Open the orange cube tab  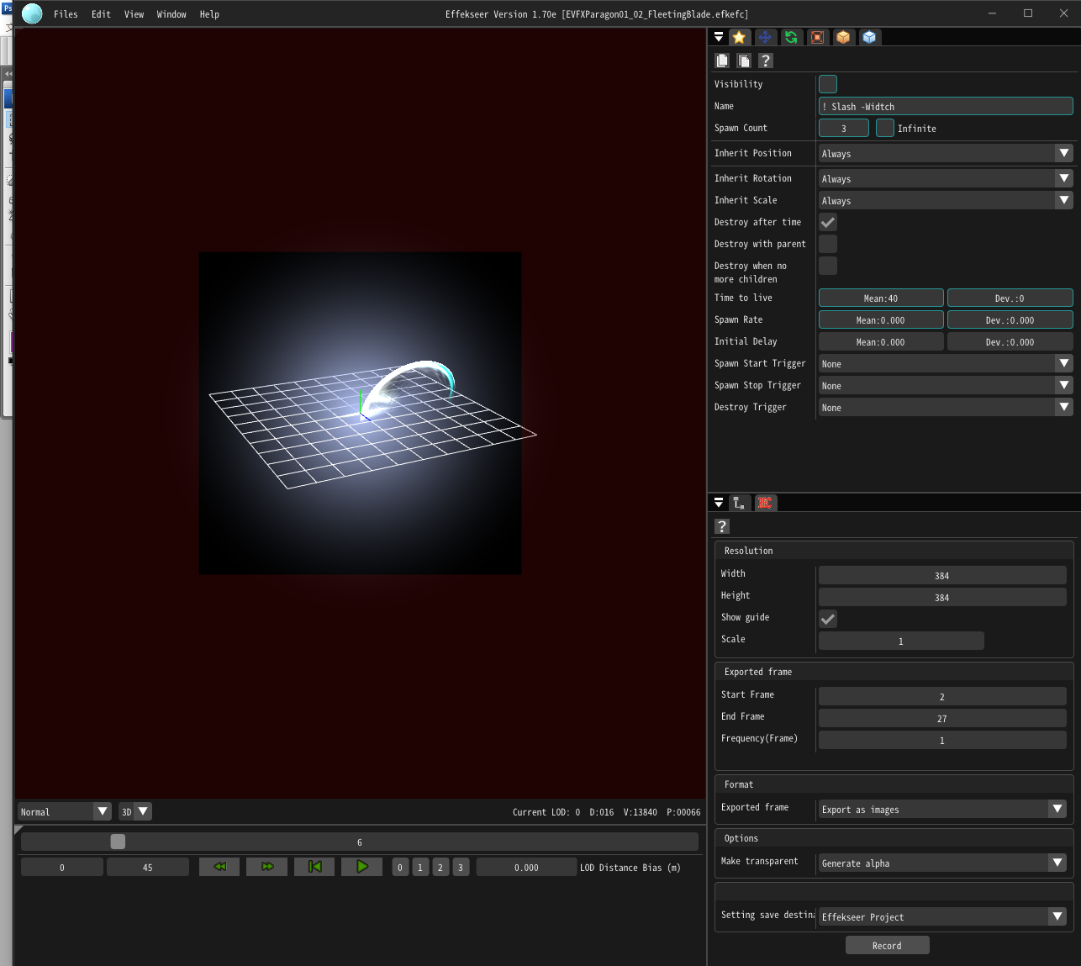[843, 37]
